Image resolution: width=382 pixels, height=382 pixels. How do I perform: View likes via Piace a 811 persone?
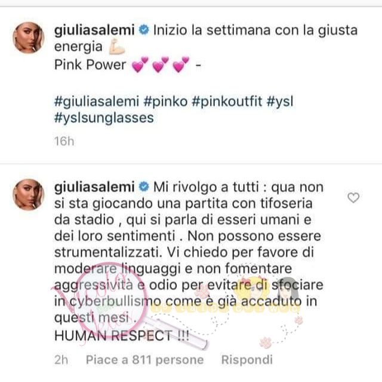tap(144, 360)
